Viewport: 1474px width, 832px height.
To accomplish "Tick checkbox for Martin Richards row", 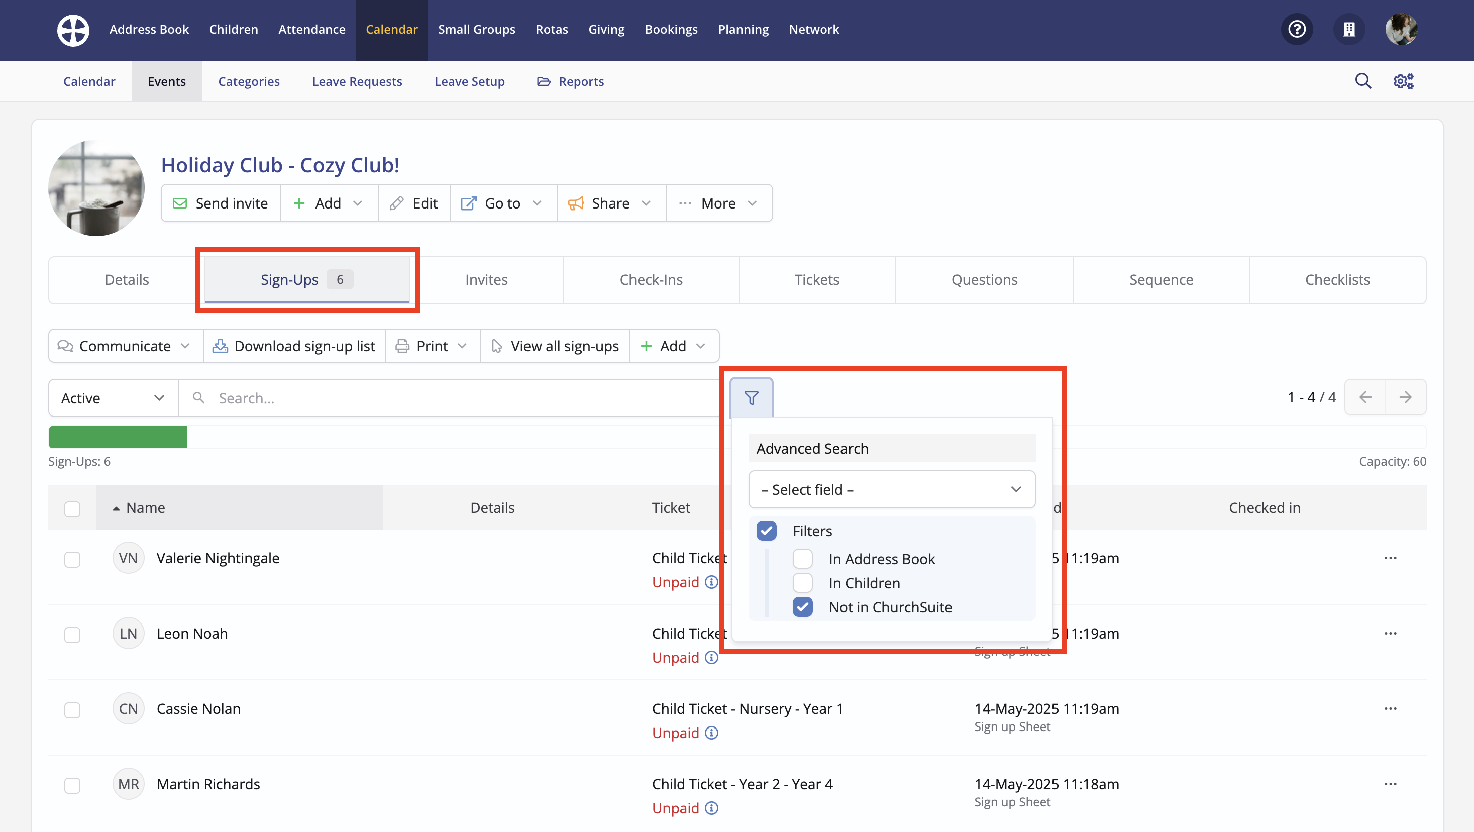I will [x=72, y=785].
